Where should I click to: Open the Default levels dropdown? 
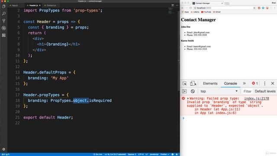(x=265, y=91)
